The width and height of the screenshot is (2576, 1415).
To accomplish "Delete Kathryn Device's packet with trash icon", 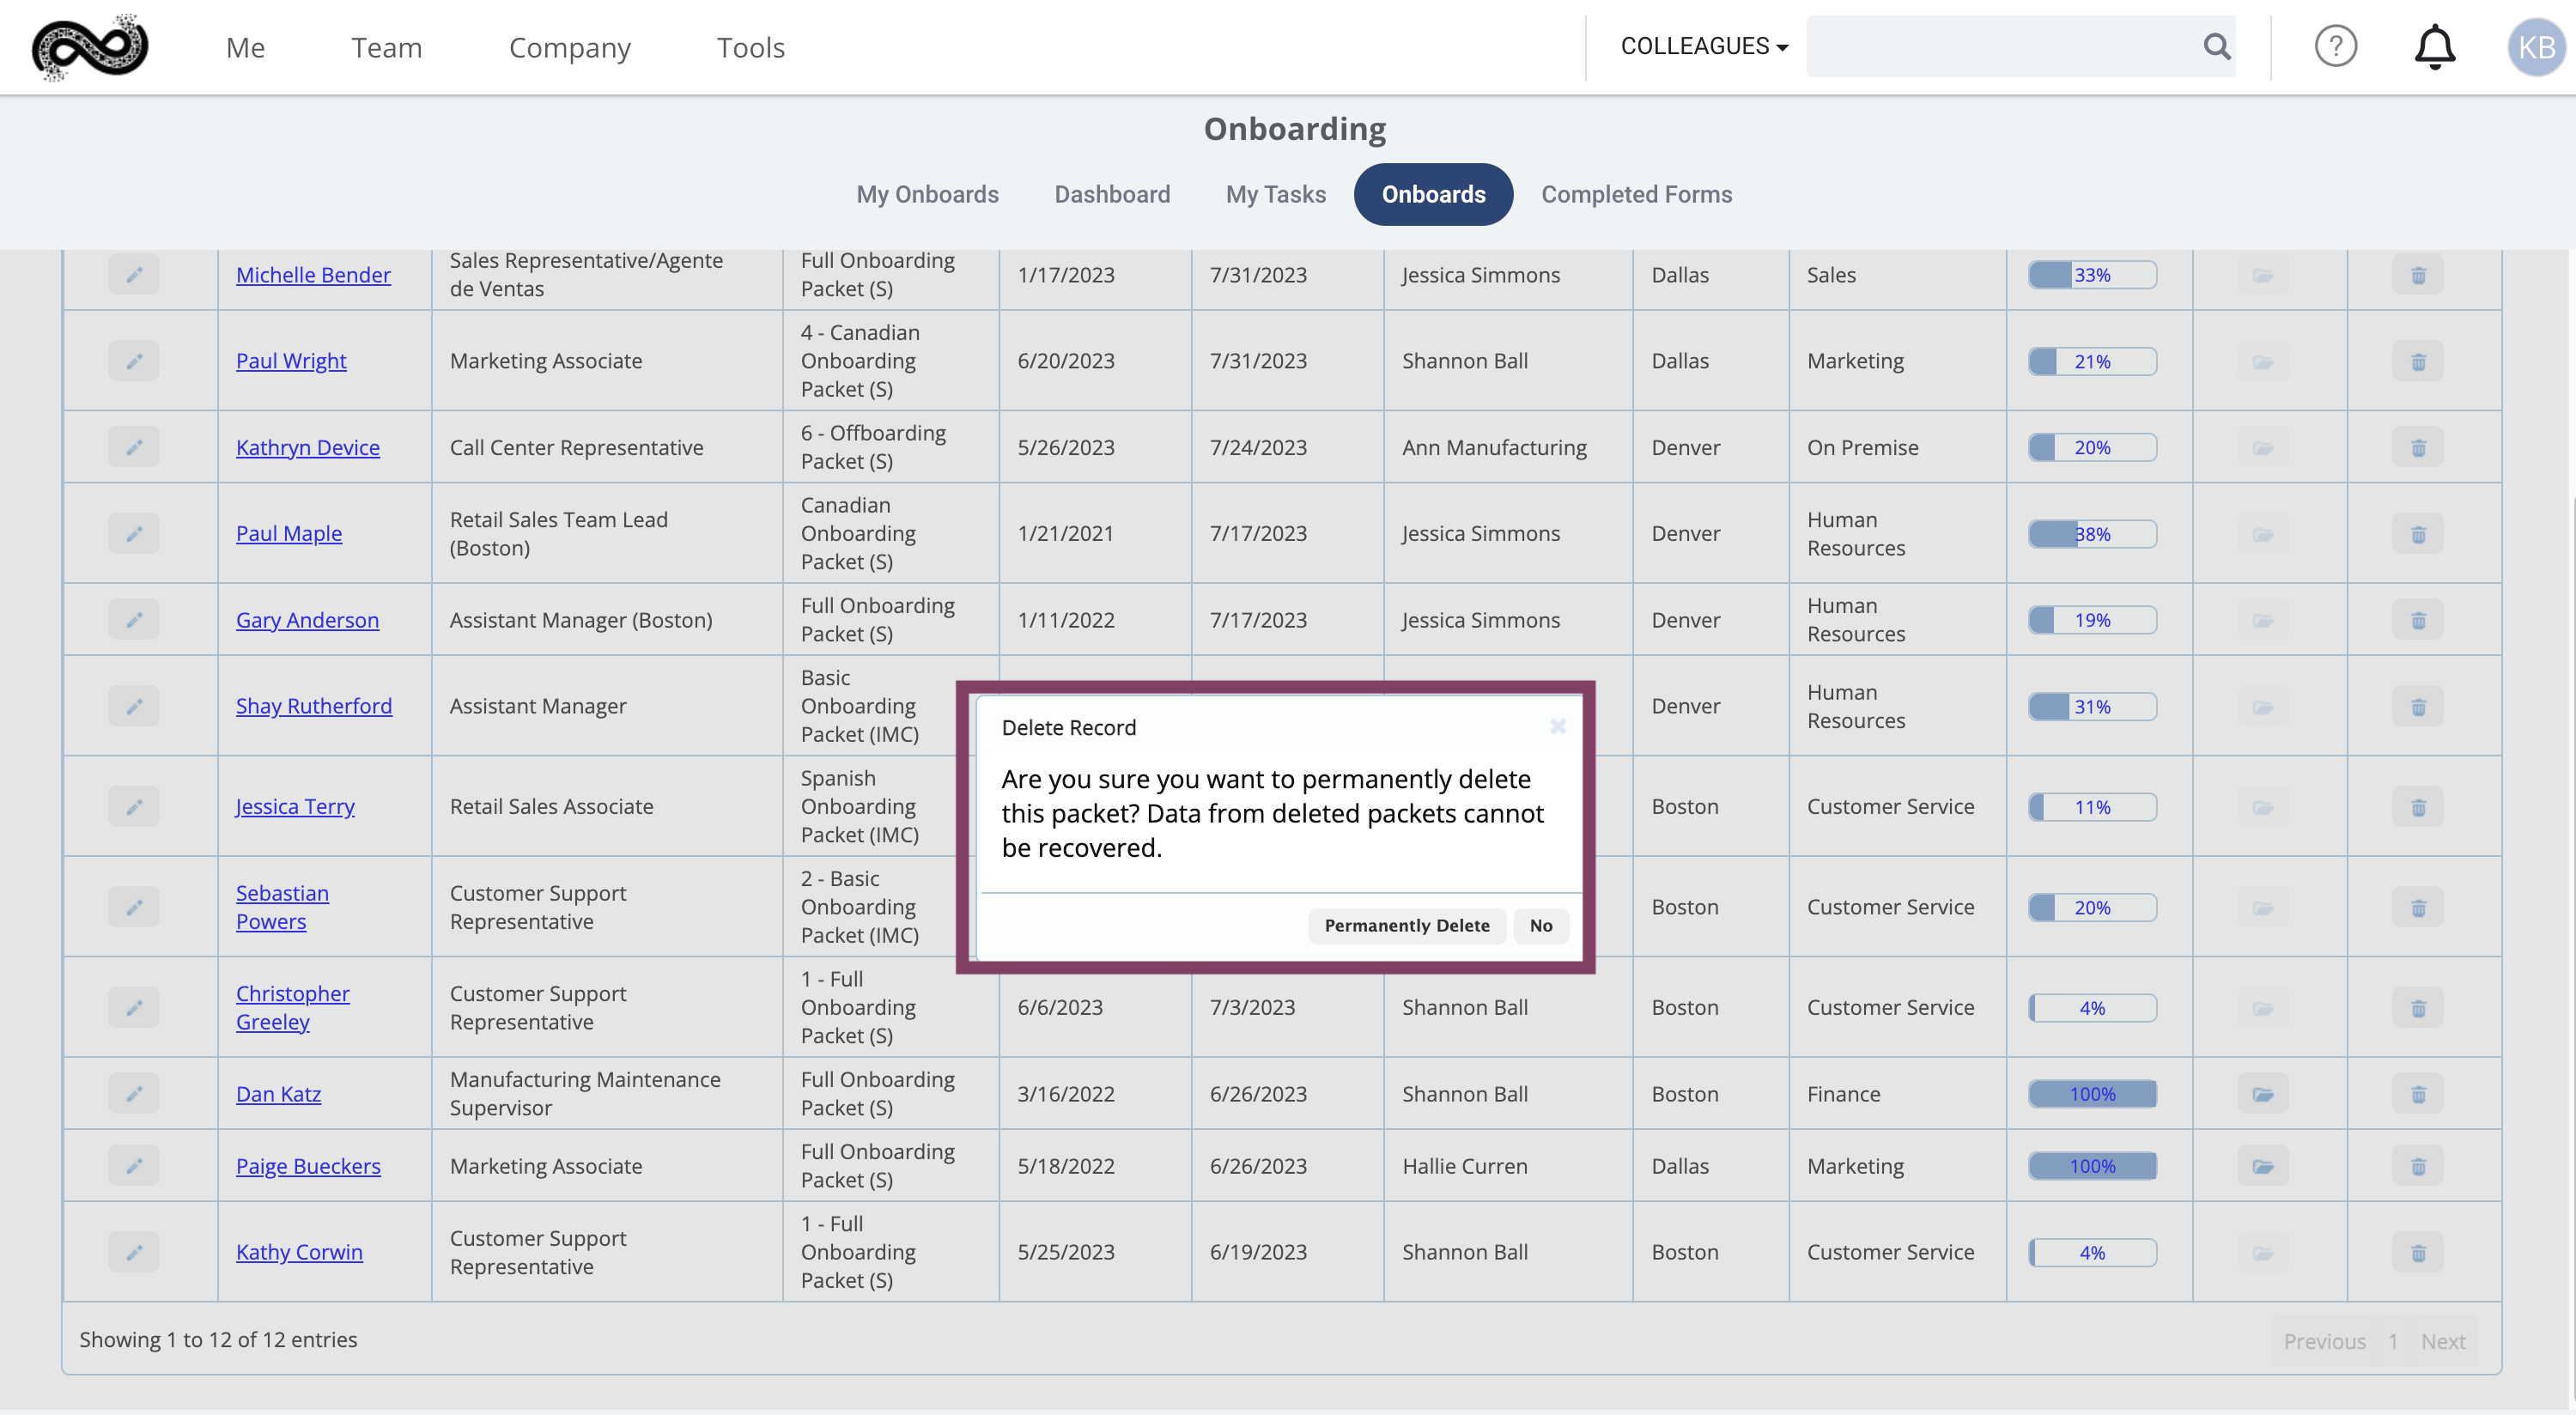I will [x=2417, y=447].
